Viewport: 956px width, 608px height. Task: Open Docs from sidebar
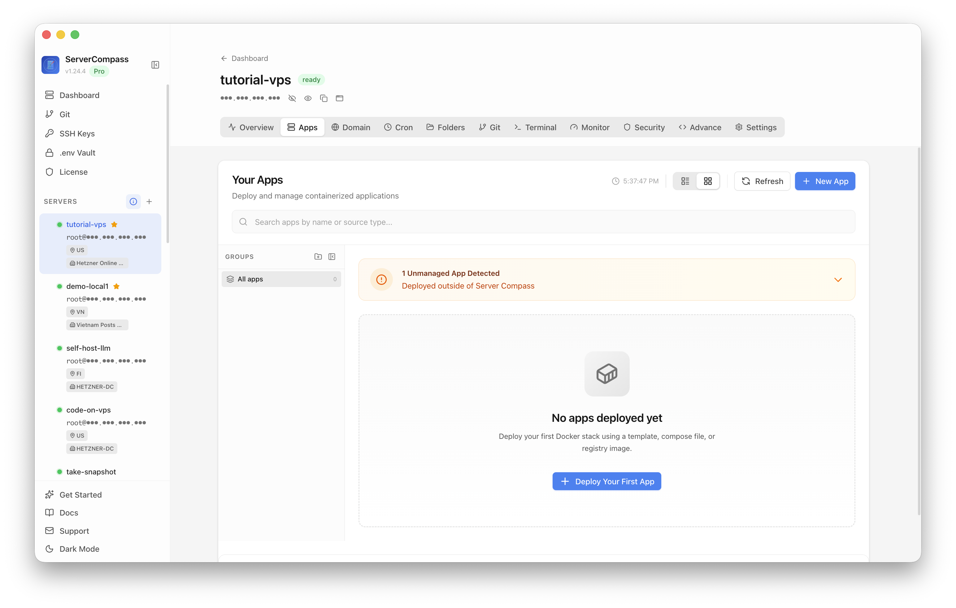(100, 512)
